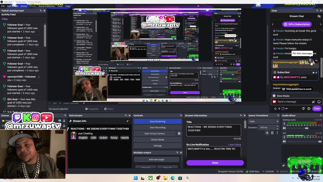This screenshot has width=323, height=182.
Task: Open Learn More link for notifications
Action: [235, 145]
